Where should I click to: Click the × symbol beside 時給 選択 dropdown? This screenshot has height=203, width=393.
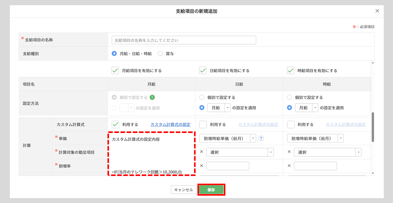[289, 152]
